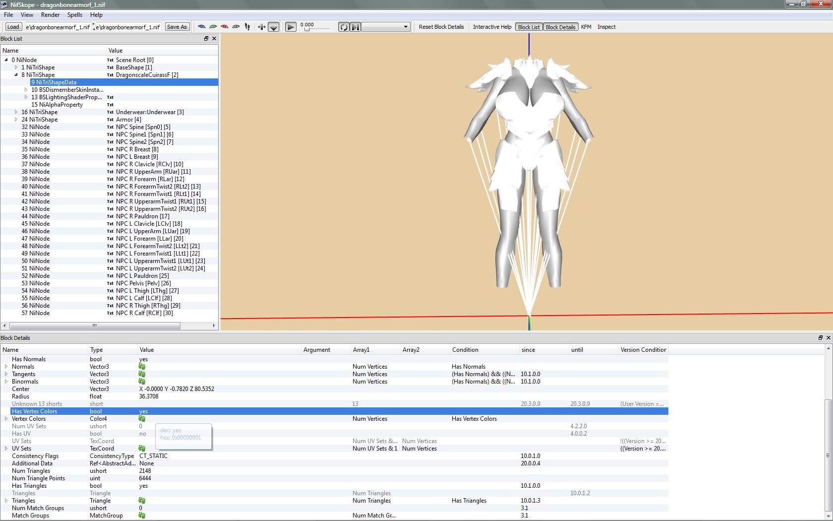Float the Block List panel
The height and width of the screenshot is (521, 833).
click(206, 39)
